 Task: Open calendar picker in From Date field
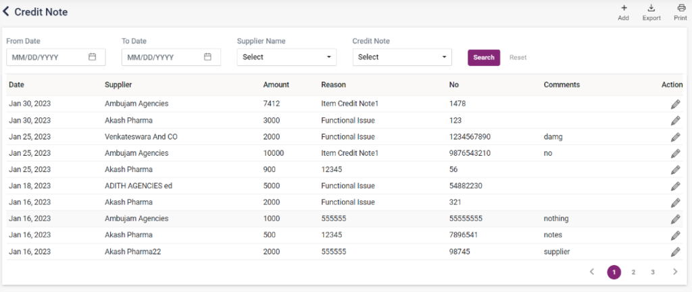click(93, 57)
